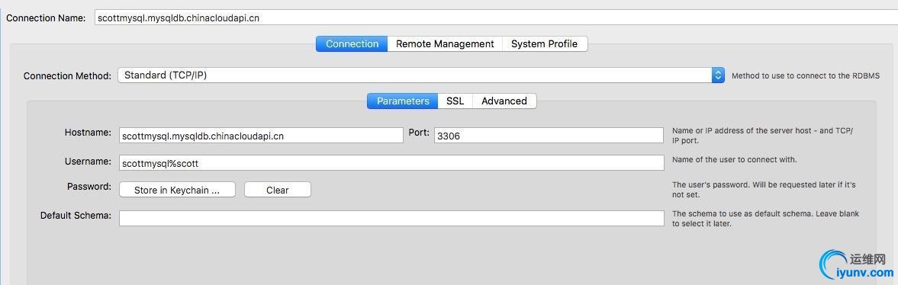Click the Password label text
The width and height of the screenshot is (898, 285).
tap(89, 186)
